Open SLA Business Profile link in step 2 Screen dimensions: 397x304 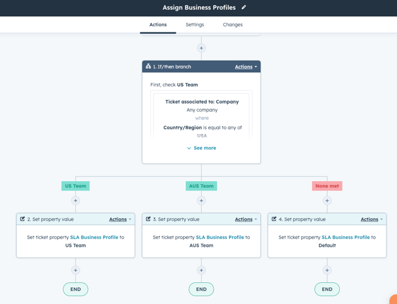94,238
